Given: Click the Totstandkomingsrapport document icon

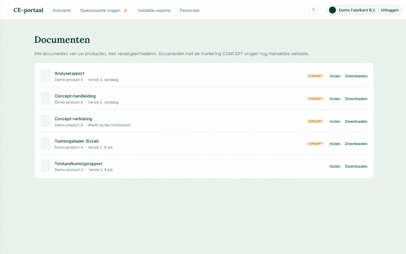Looking at the screenshot, I should point(45,166).
